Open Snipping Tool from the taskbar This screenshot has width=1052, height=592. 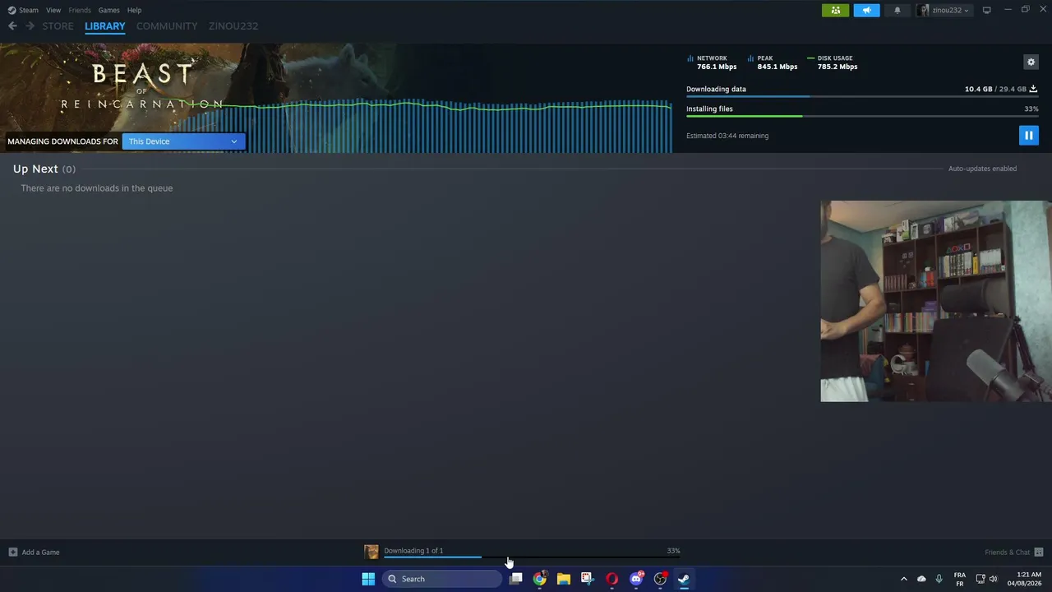[588, 579]
